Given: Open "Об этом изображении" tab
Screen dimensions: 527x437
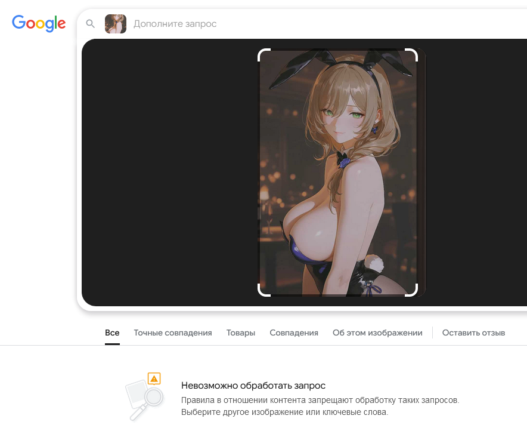Looking at the screenshot, I should (x=377, y=333).
